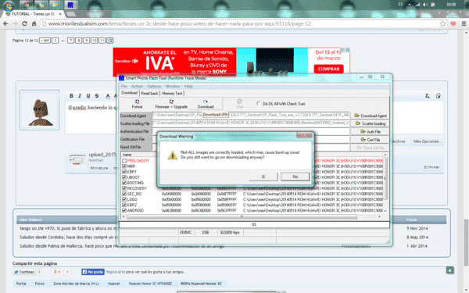The width and height of the screenshot is (469, 293).
Task: Click Twittear share button
Action: [x=24, y=272]
